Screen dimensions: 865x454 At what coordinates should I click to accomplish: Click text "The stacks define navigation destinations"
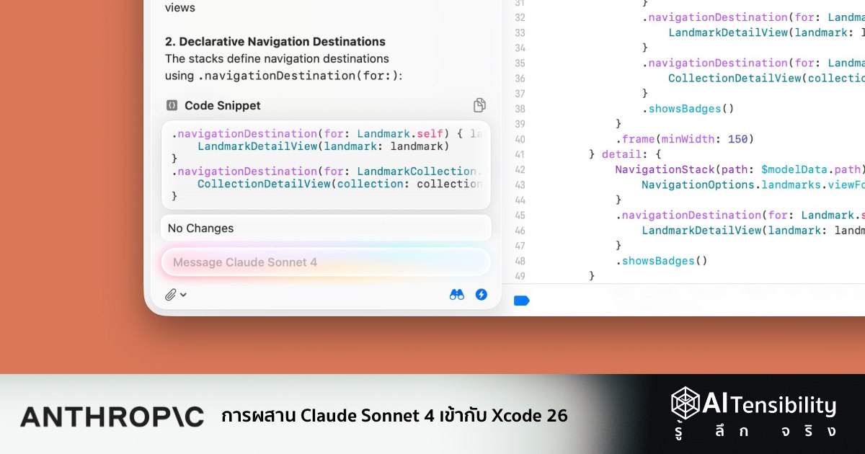277,58
